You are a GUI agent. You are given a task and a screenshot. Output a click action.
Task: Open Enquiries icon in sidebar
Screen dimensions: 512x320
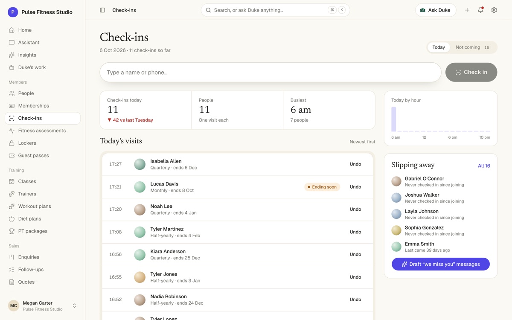[x=12, y=257]
